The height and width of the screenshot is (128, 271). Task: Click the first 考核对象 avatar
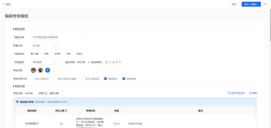click(x=33, y=70)
